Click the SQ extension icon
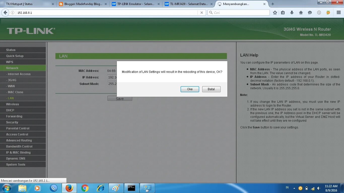This screenshot has height=193, width=344. point(328,13)
